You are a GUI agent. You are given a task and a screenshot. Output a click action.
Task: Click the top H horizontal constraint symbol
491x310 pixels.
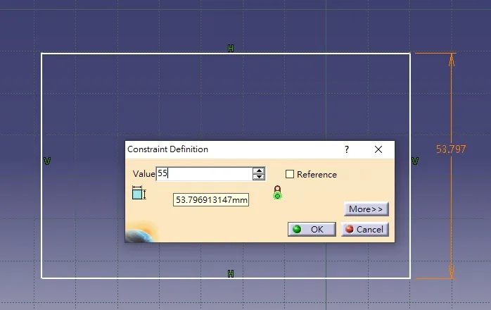tap(231, 49)
